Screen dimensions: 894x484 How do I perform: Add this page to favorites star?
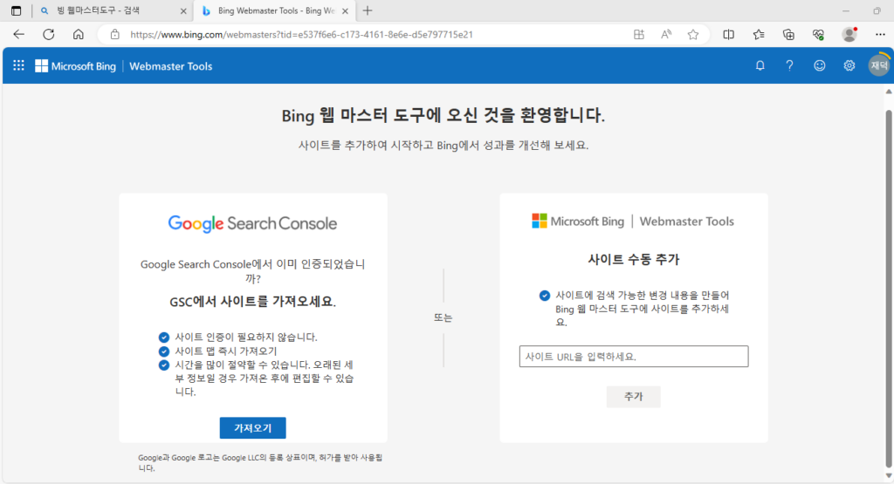(692, 35)
